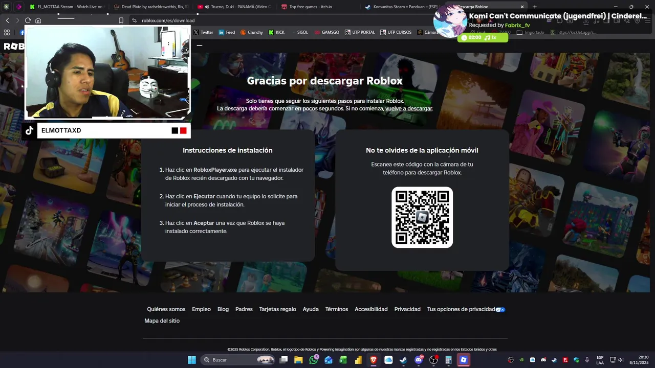Open the Crunchy bookmark
Screen dimensions: 655x368
251,32
